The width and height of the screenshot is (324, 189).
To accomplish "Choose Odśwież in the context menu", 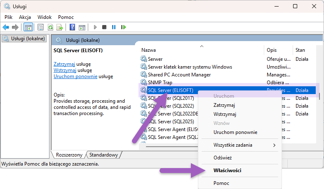I will click(239, 158).
